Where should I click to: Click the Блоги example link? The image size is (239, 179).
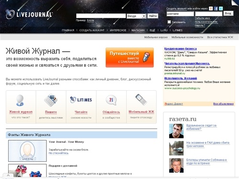[90, 21]
